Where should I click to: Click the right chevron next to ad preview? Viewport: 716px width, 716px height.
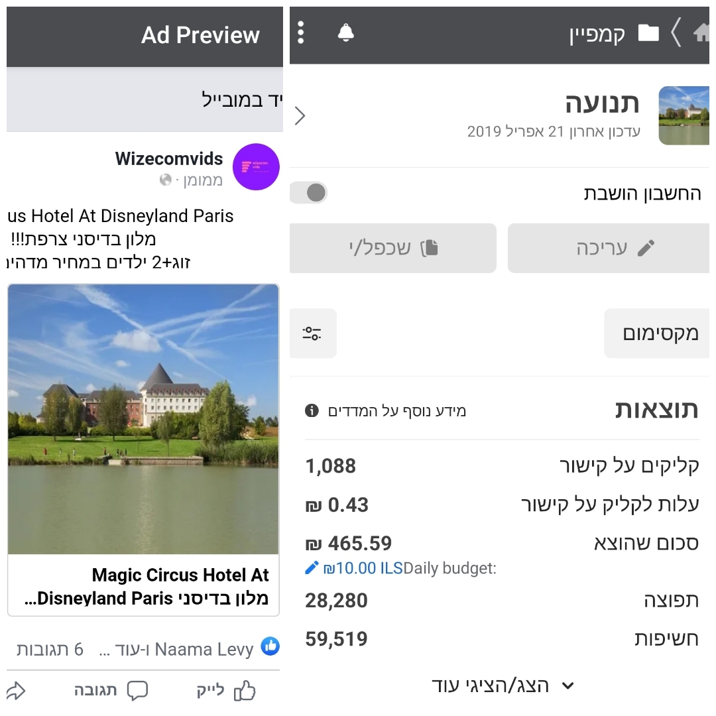tap(300, 115)
